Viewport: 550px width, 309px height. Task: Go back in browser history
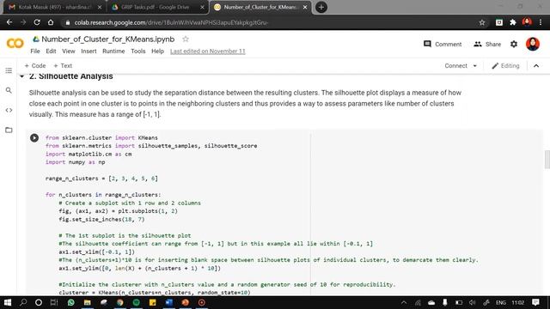tap(9, 22)
